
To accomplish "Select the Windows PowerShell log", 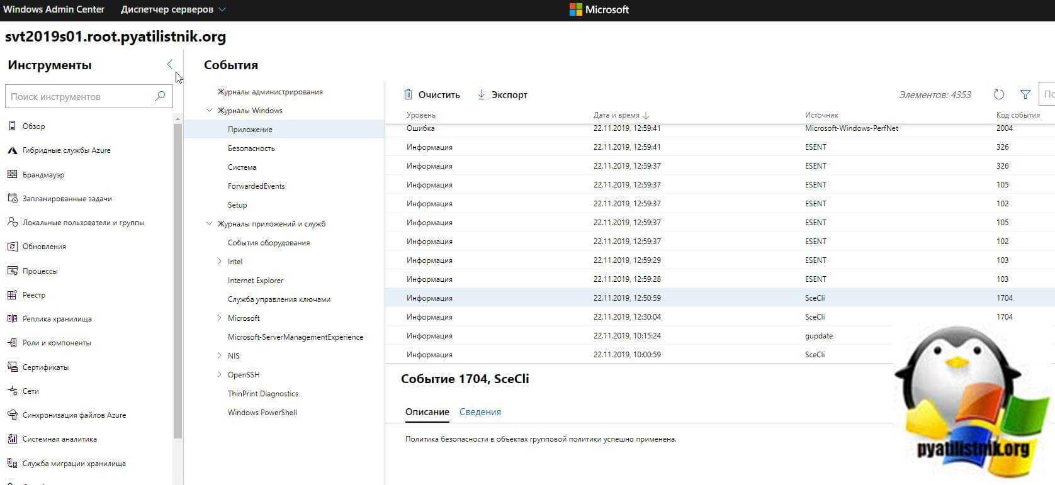I will [x=262, y=413].
